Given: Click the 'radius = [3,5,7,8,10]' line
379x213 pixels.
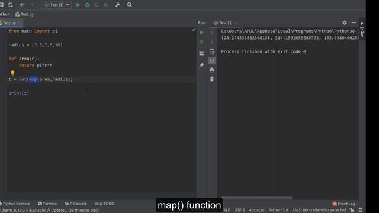Looking at the screenshot, I should click(x=36, y=45).
